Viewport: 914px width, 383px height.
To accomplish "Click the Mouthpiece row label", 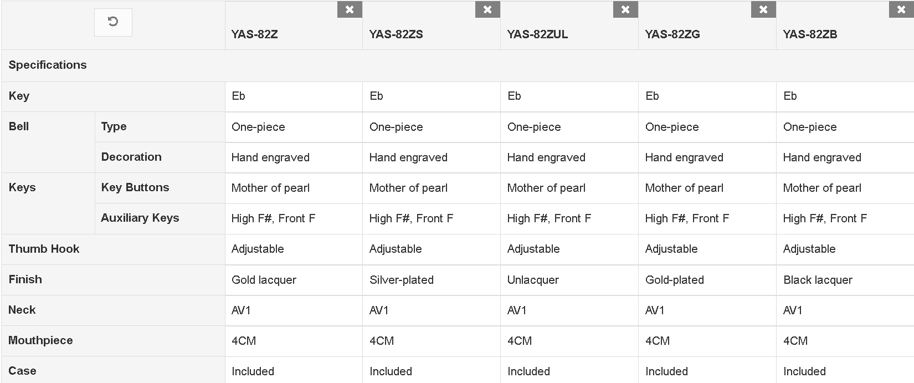I will [40, 340].
